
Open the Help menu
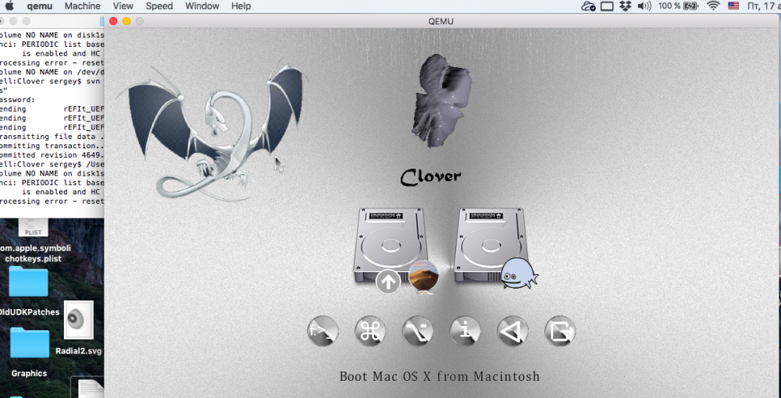pos(241,6)
